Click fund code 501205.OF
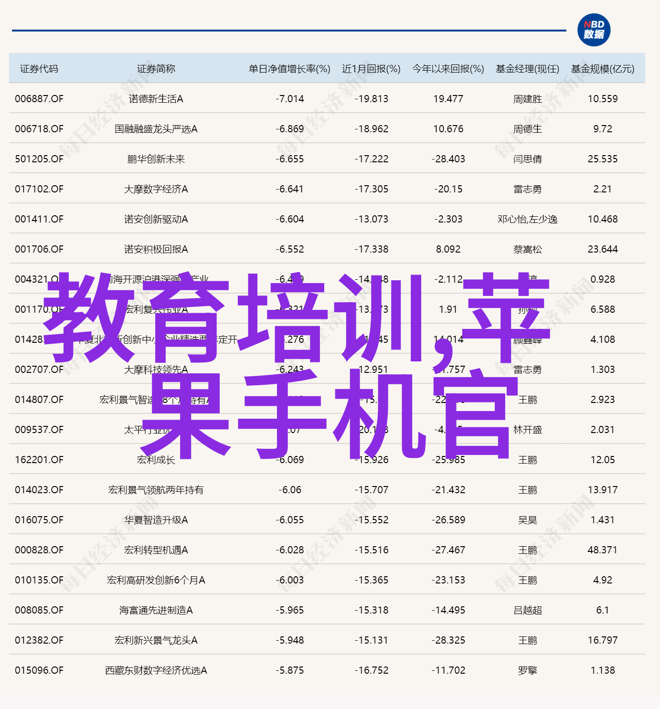The height and width of the screenshot is (709, 660). click(39, 159)
